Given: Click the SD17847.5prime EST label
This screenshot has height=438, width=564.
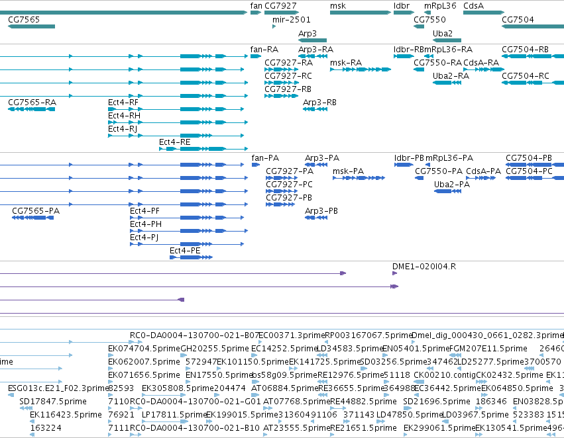Looking at the screenshot, I should point(53,402).
